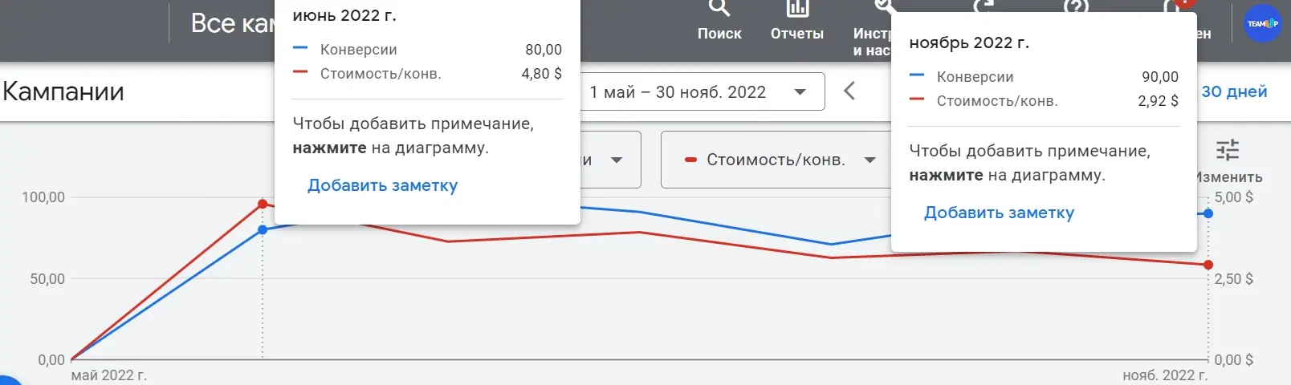Go to previous date period arrow

tap(849, 91)
